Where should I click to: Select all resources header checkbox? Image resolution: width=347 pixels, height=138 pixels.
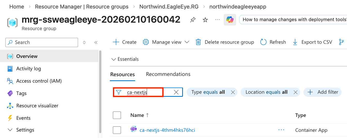pos(117,115)
